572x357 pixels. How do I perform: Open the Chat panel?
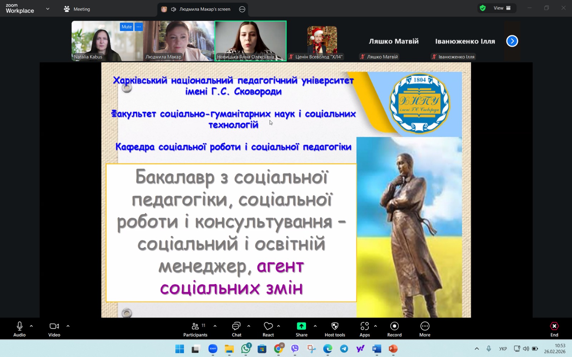pyautogui.click(x=236, y=329)
